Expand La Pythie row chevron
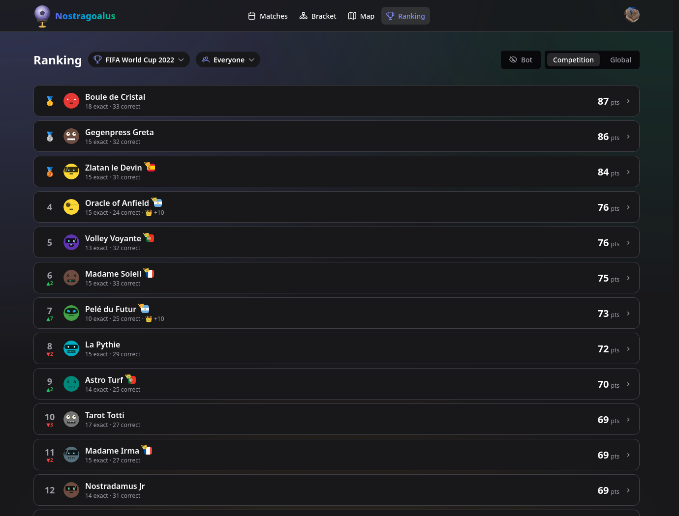 [x=628, y=349]
